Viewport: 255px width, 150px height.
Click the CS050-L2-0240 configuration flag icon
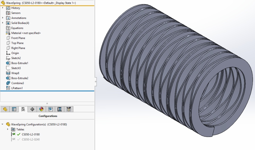(13, 139)
